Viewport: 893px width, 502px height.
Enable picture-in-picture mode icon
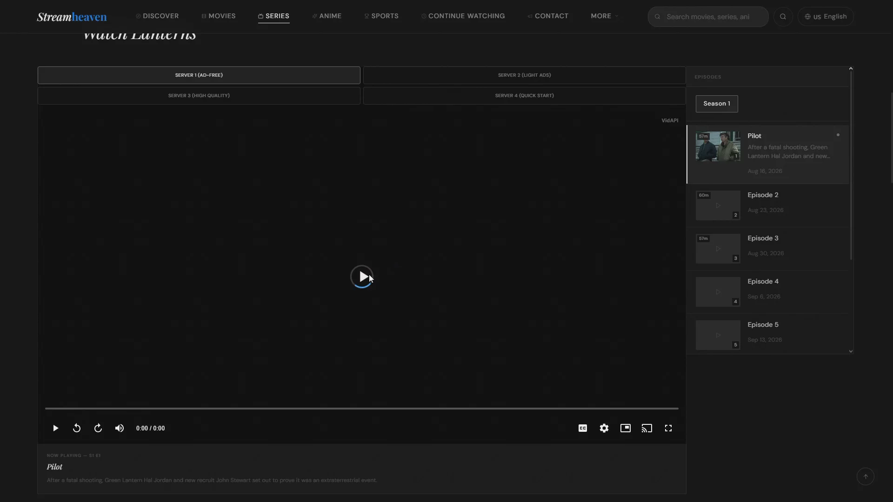point(626,428)
